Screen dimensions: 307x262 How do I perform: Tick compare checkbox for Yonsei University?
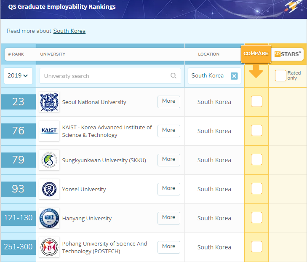pos(256,189)
